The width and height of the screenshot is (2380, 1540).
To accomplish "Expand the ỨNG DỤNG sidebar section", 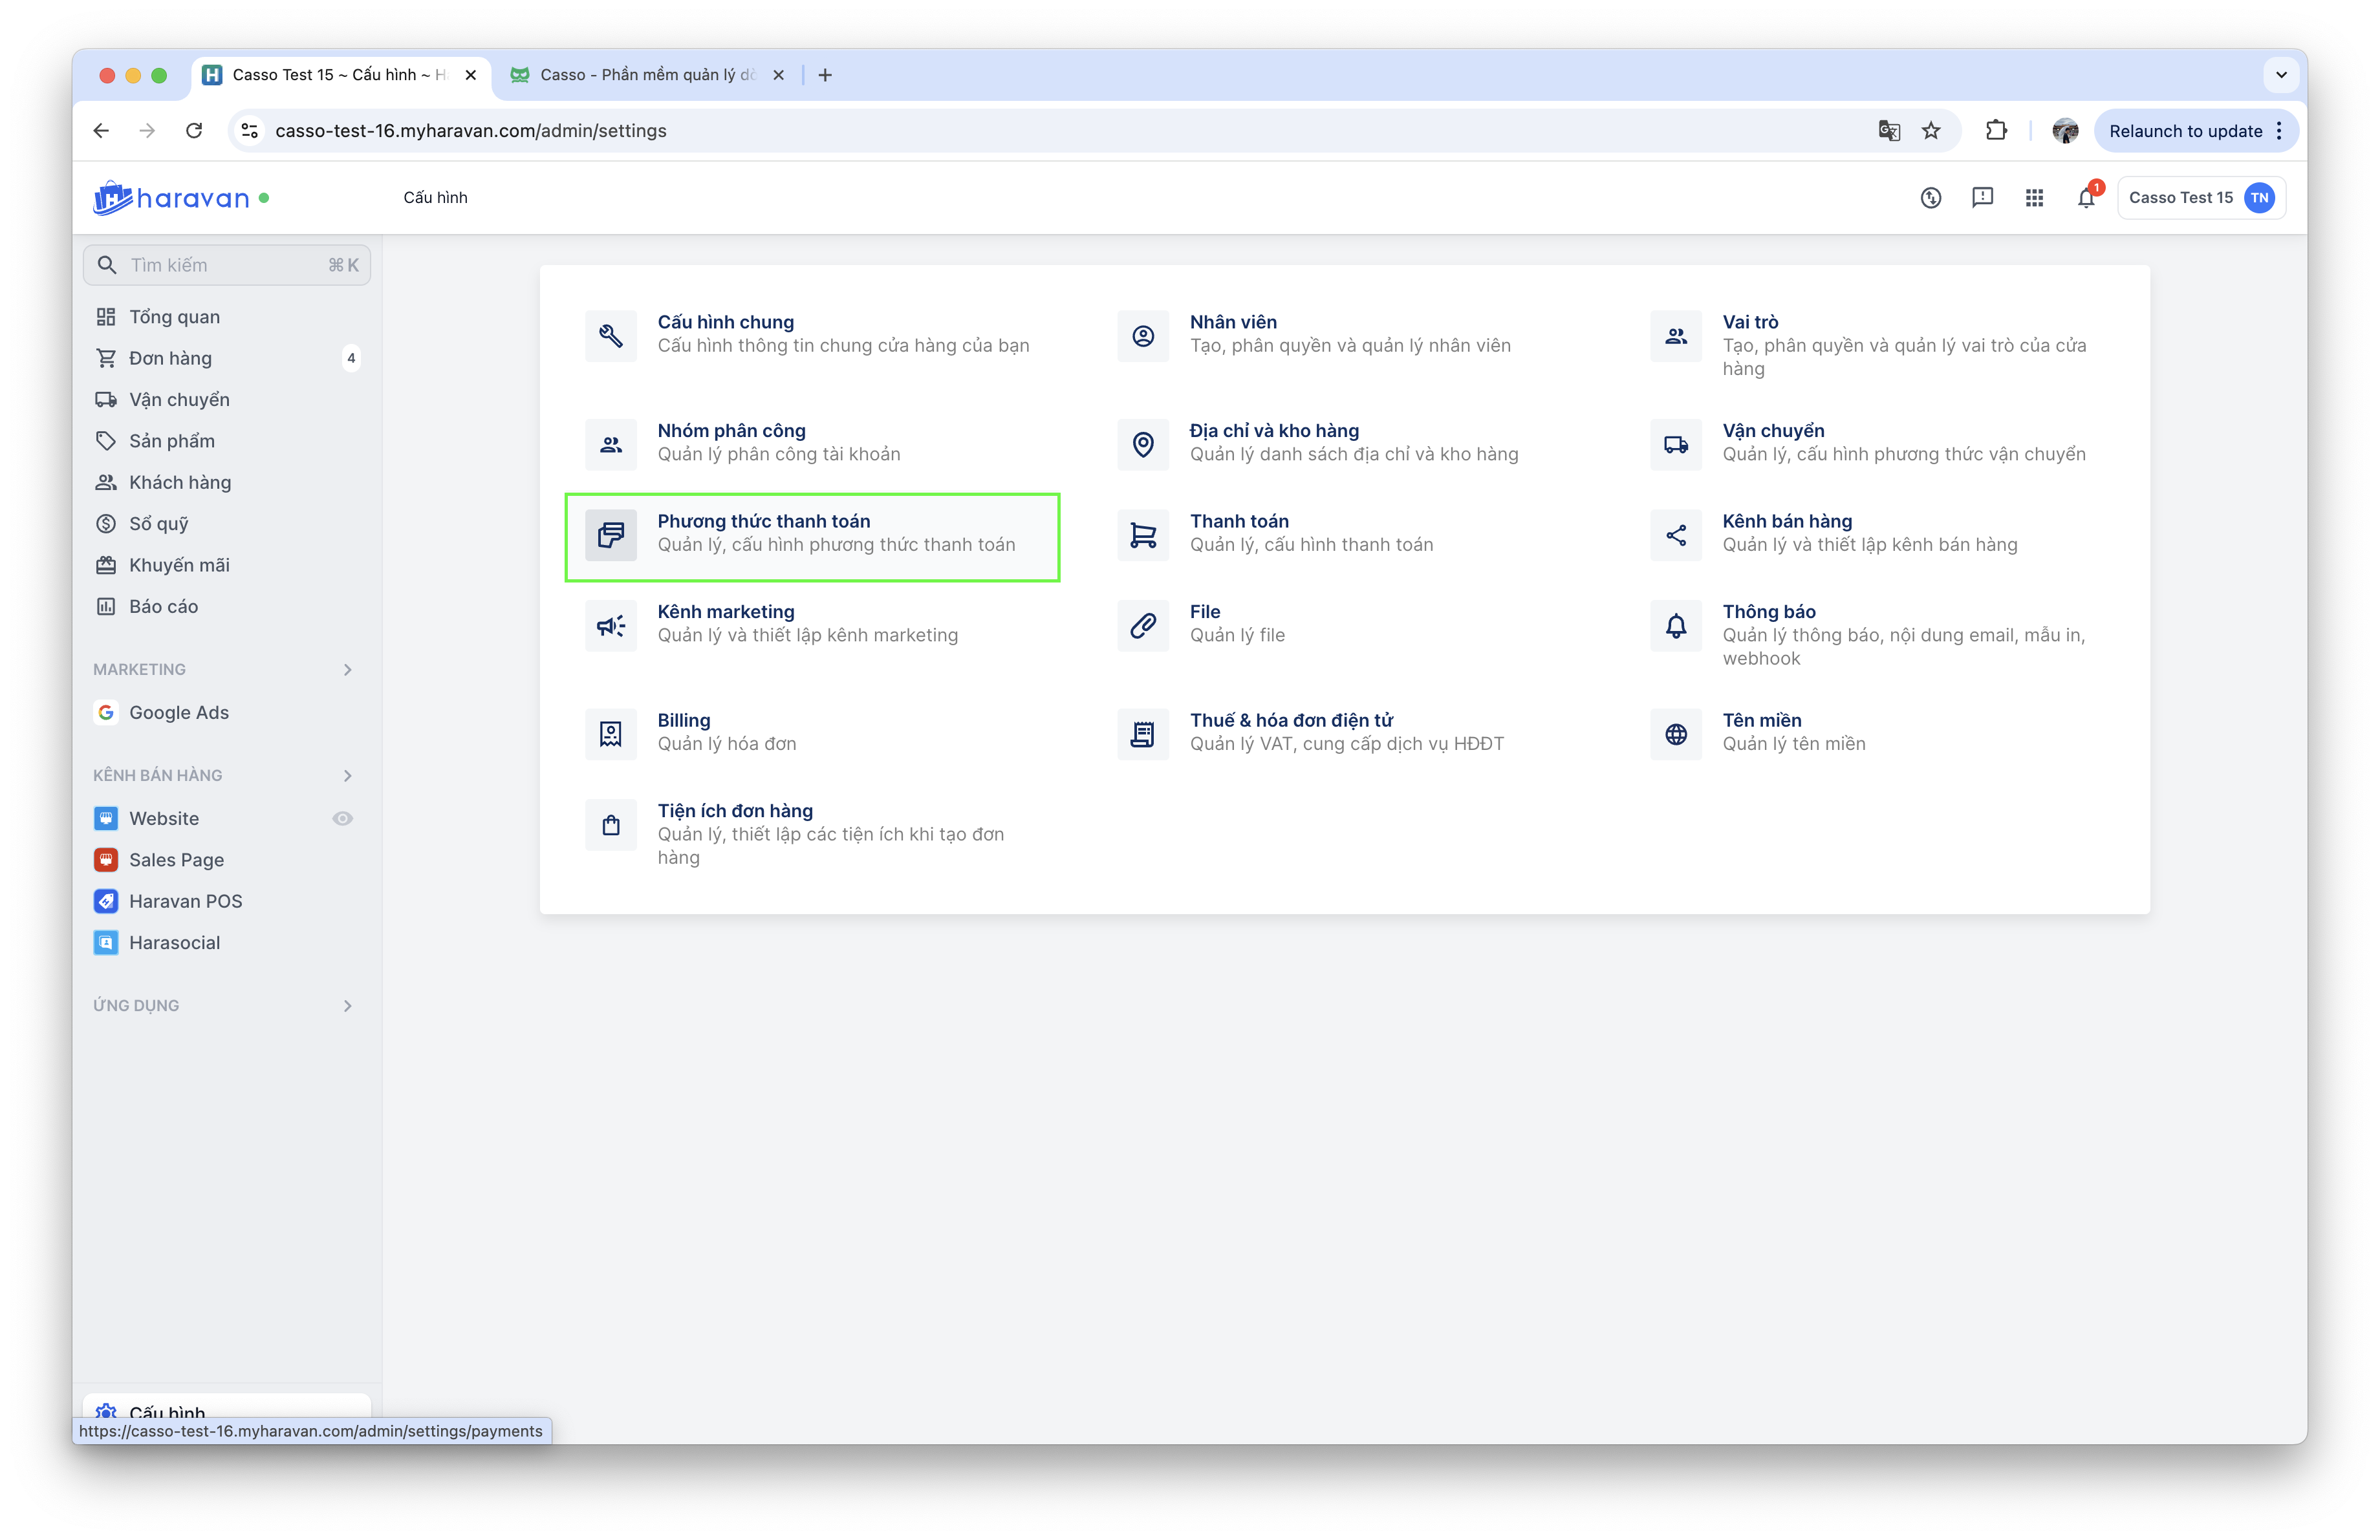I will [347, 1005].
